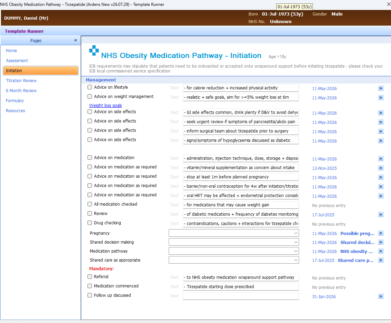Open history arrow for injection technique advice row
The height and width of the screenshot is (323, 391).
pos(381,159)
